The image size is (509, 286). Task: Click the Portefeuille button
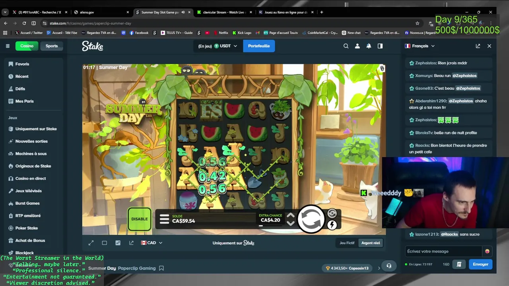(x=259, y=46)
